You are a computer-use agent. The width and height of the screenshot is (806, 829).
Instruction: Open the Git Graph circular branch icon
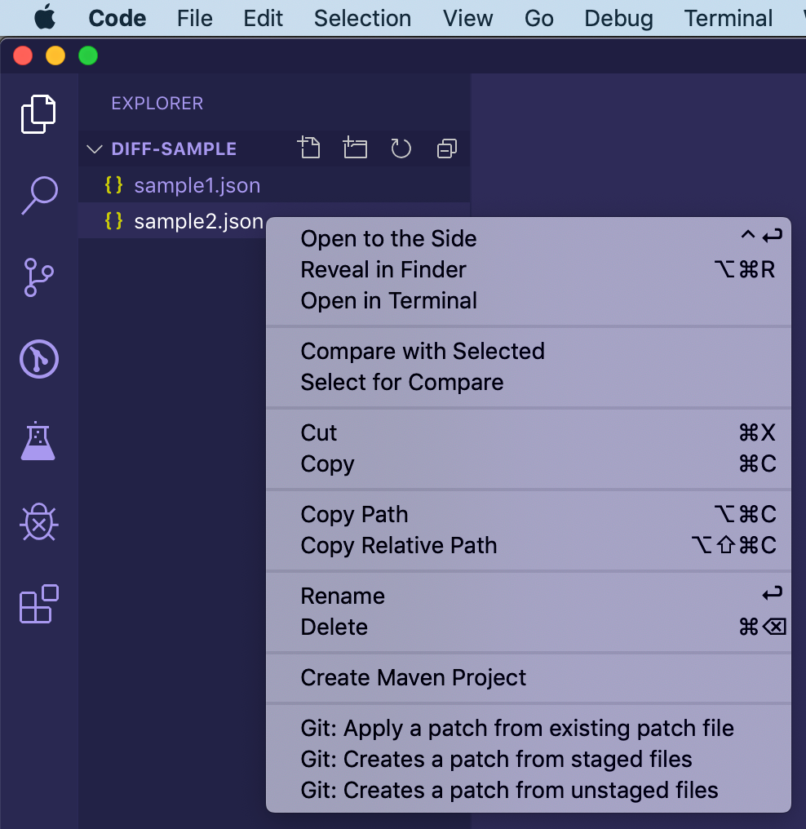point(39,359)
